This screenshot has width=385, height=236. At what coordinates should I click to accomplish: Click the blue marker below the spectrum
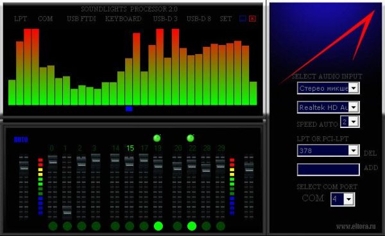click(129, 109)
